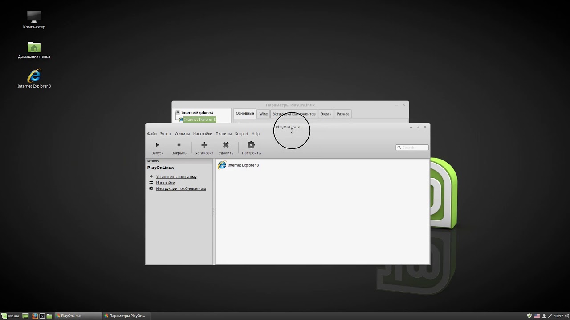The width and height of the screenshot is (570, 320).
Task: Click the US flag keyboard layout indicator
Action: point(537,316)
